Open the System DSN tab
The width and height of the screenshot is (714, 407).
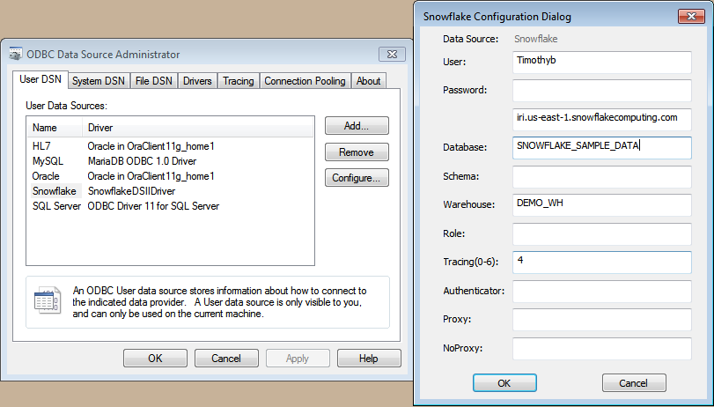[99, 81]
